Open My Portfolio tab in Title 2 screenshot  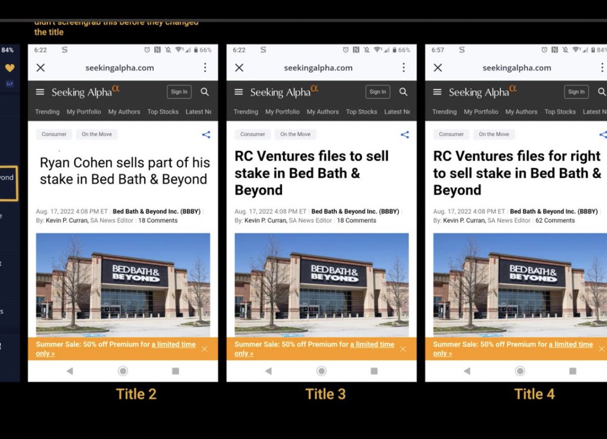tap(84, 112)
